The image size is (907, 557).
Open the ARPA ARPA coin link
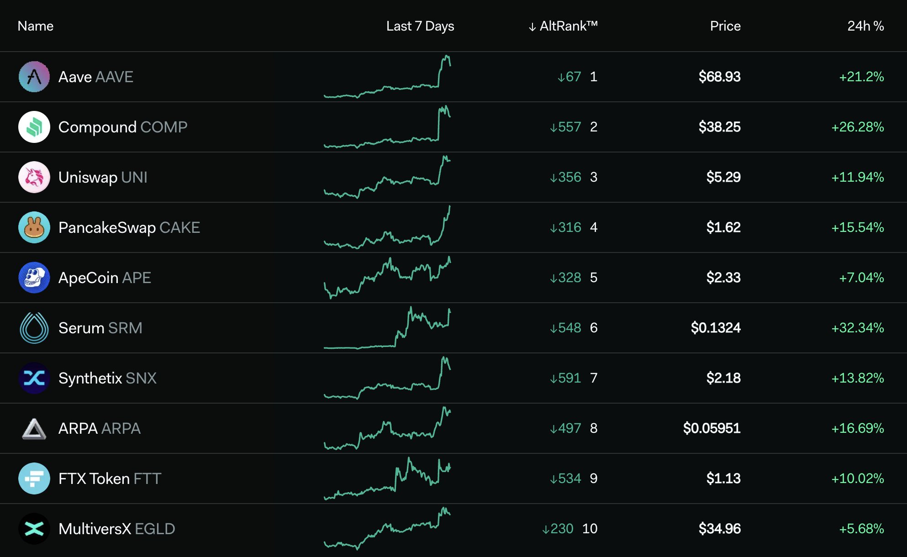100,428
